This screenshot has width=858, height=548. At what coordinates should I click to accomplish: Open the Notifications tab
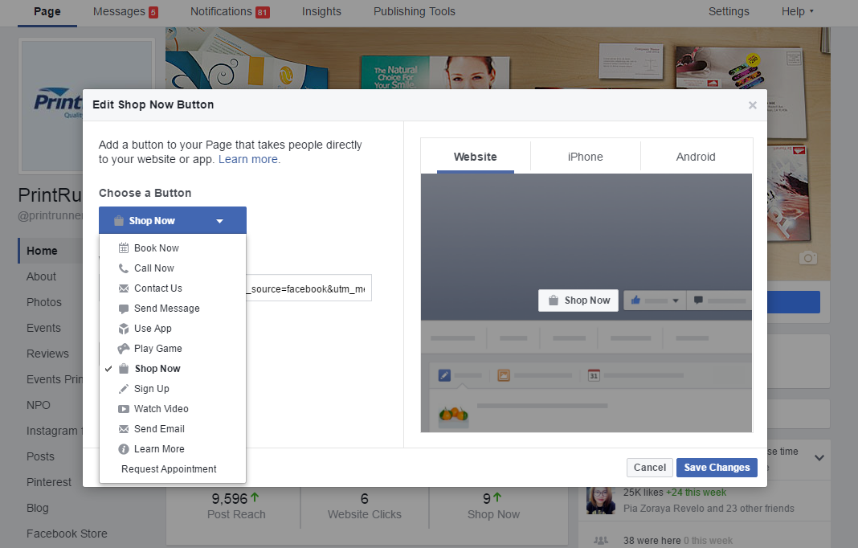click(x=230, y=11)
